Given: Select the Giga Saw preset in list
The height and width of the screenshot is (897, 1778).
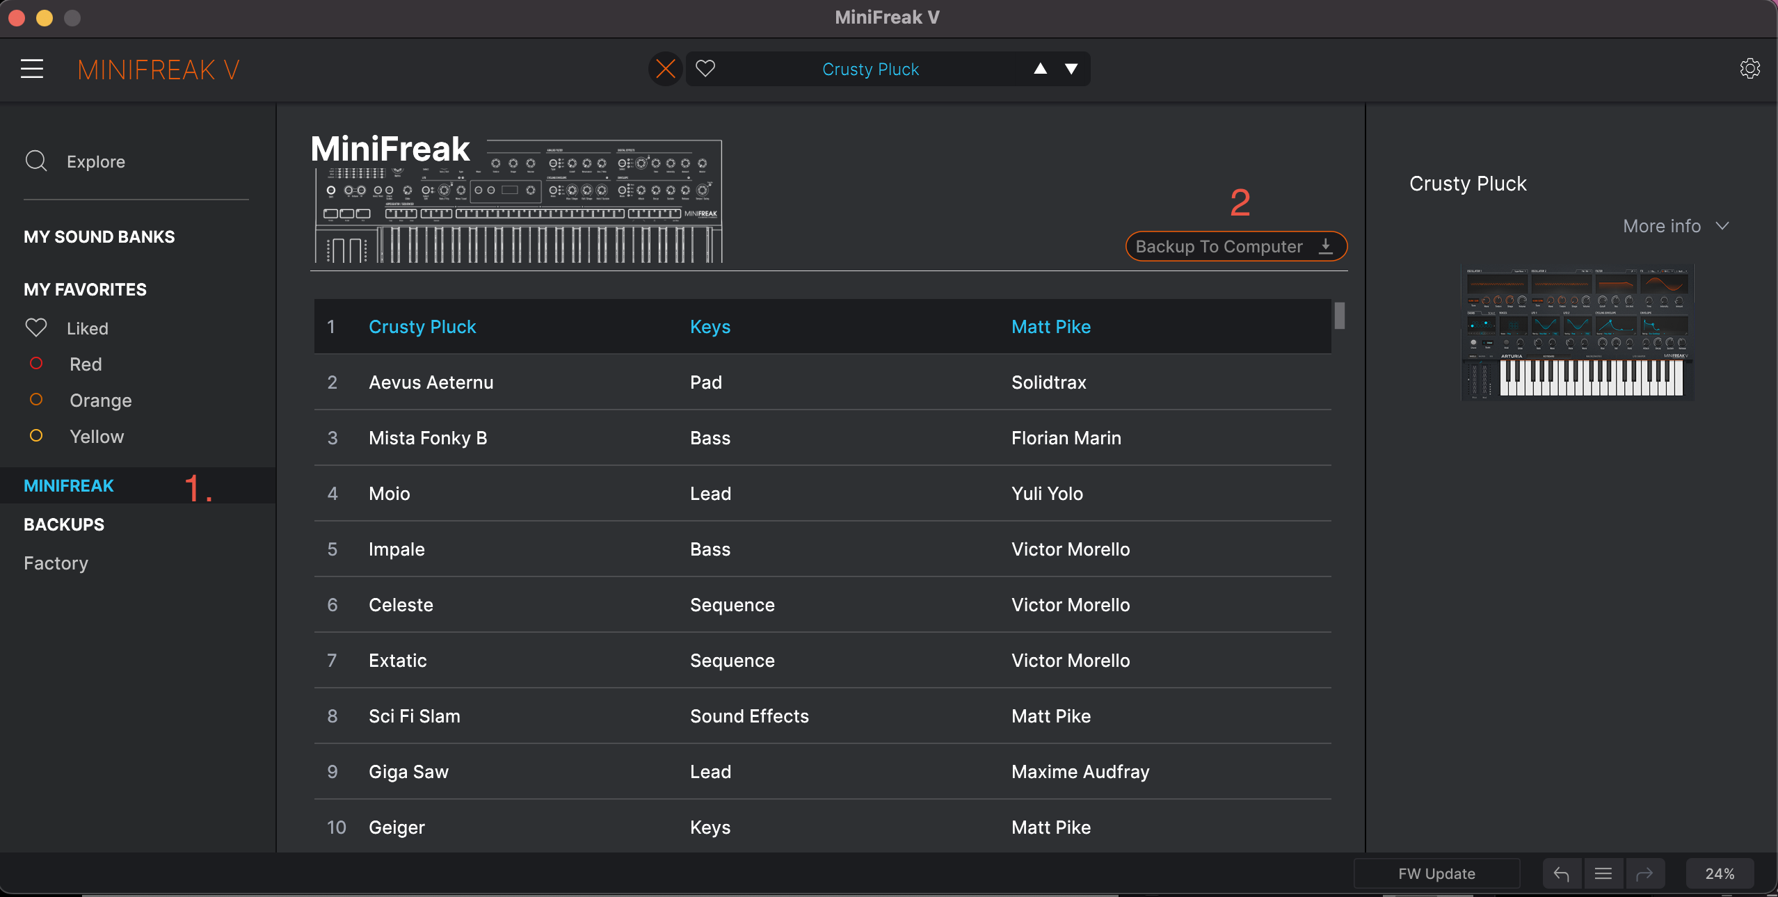Looking at the screenshot, I should (x=408, y=772).
